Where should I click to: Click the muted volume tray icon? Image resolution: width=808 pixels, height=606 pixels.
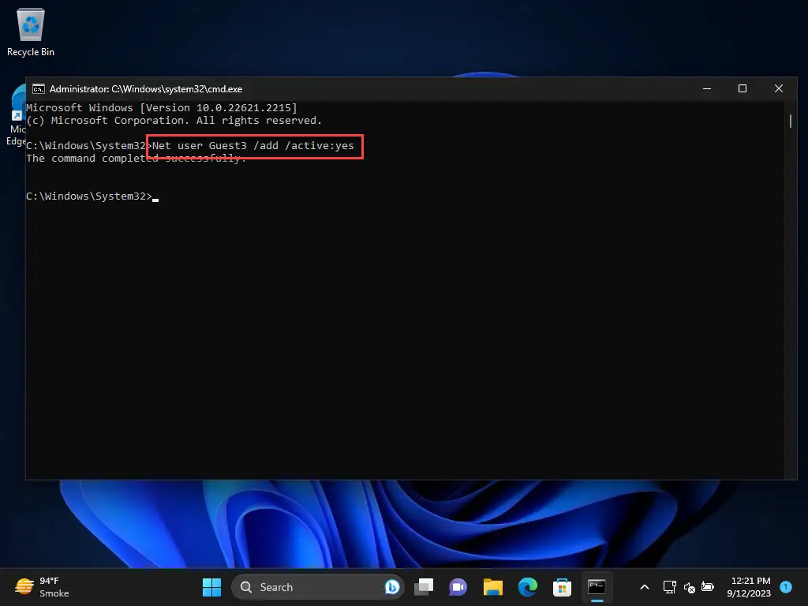click(689, 587)
